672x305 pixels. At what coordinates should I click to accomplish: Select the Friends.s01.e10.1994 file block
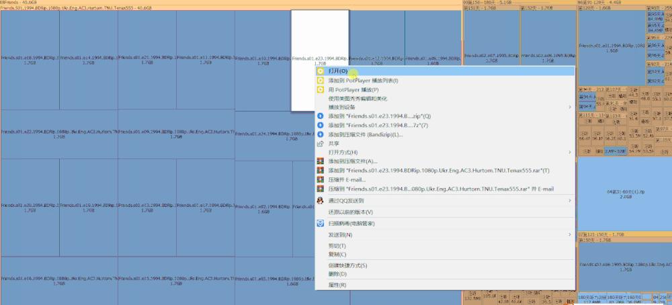click(263, 60)
